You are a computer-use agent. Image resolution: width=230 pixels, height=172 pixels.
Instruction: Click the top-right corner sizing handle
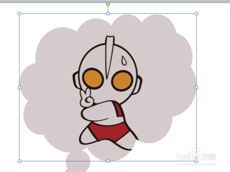click(x=196, y=14)
